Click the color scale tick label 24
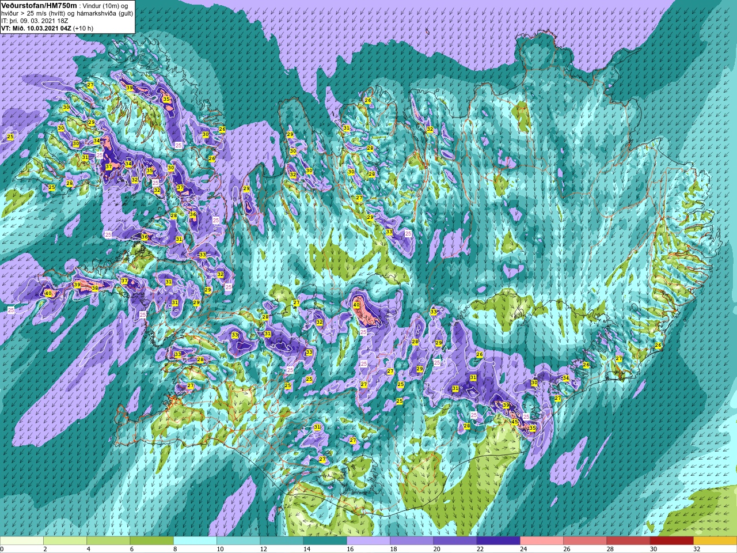This screenshot has height=553, width=737. 523,549
